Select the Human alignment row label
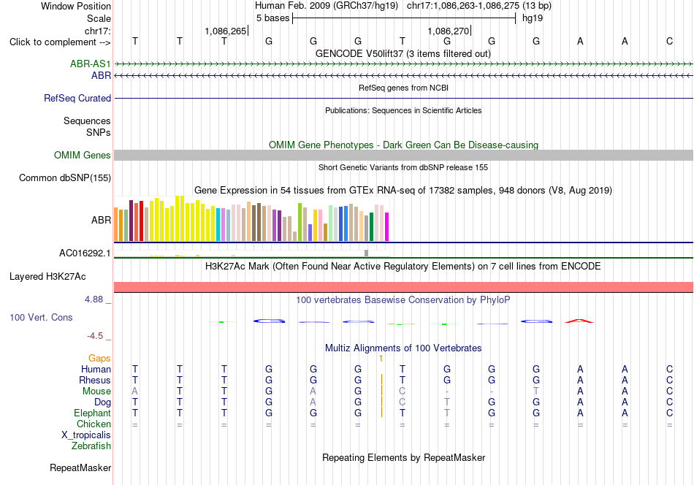Screen dimensions: 694x485 (96, 369)
